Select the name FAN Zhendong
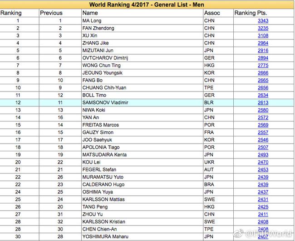The width and height of the screenshot is (295, 241). pos(98,28)
